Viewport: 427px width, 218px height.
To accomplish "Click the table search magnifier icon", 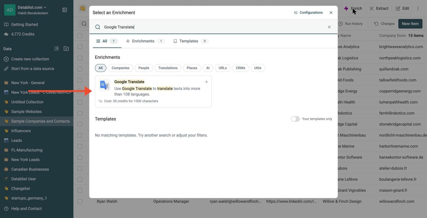I will (x=84, y=24).
